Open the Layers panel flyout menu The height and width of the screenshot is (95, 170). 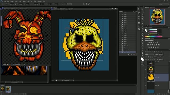pos(169,50)
